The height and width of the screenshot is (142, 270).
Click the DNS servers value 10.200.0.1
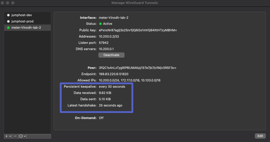pyautogui.click(x=106, y=49)
